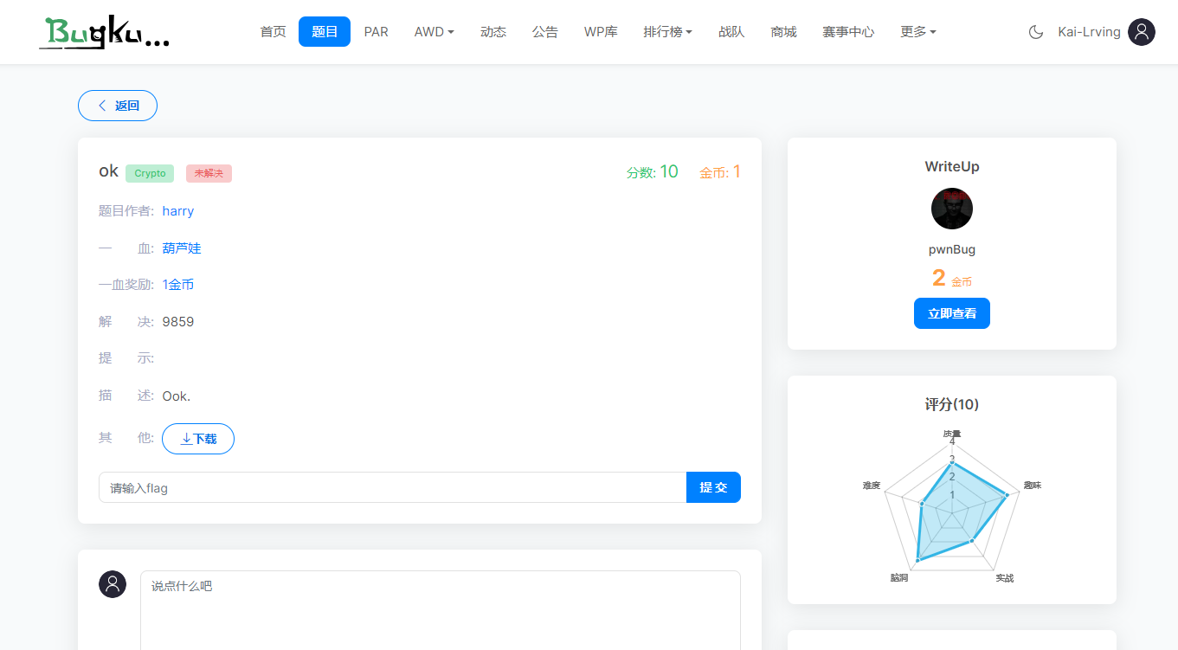Click the 请输入flag input field
This screenshot has height=650, width=1178.
pyautogui.click(x=389, y=487)
